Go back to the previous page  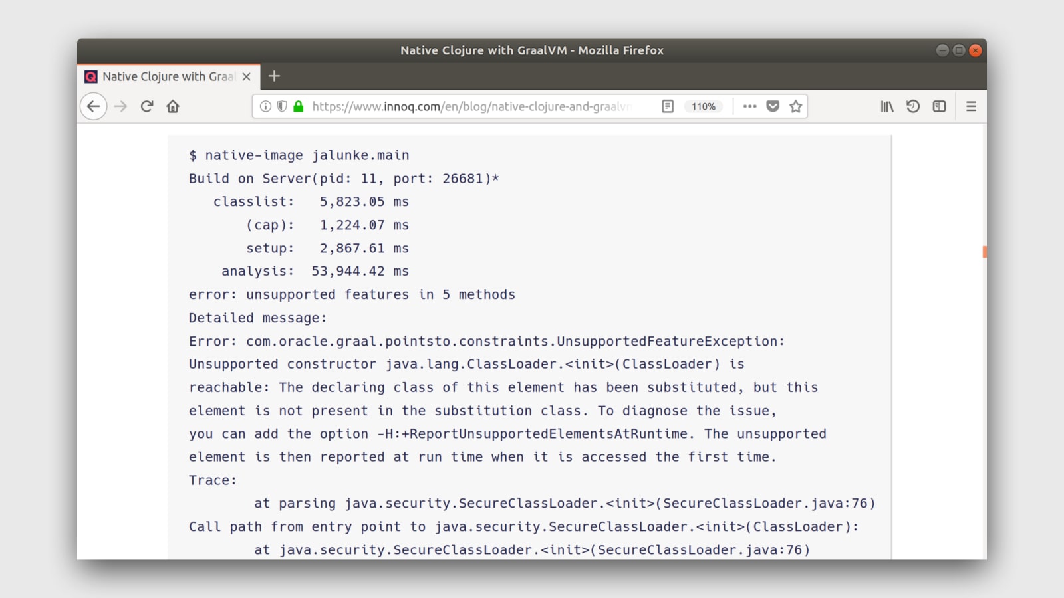pyautogui.click(x=94, y=106)
